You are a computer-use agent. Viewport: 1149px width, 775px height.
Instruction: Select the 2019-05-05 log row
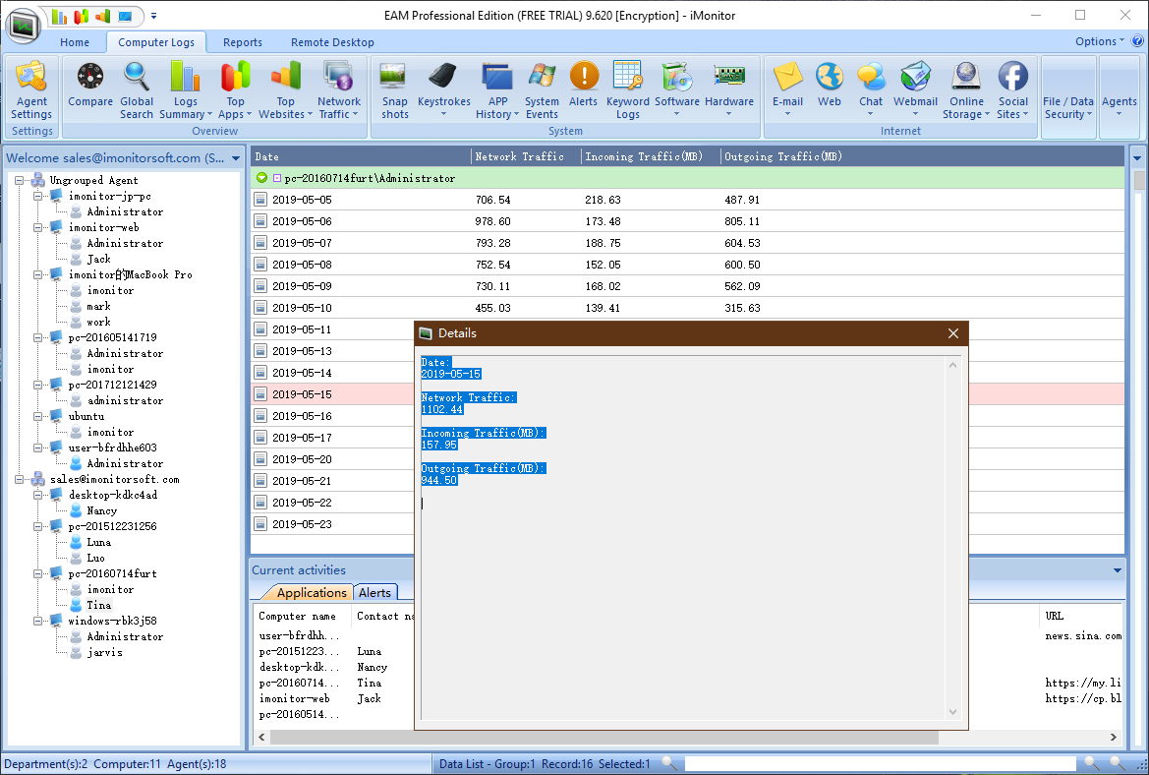point(687,201)
